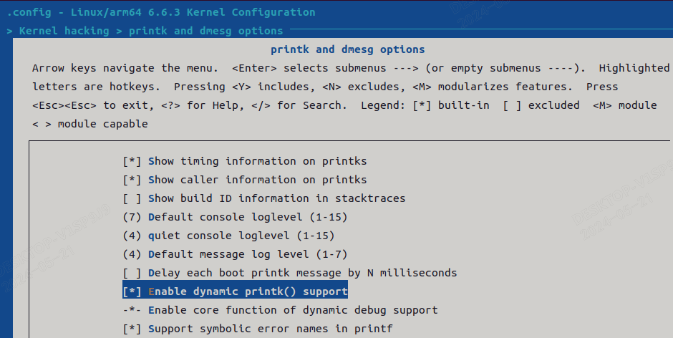
Task: Click the Delay each boot printk message label
Action: [302, 273]
